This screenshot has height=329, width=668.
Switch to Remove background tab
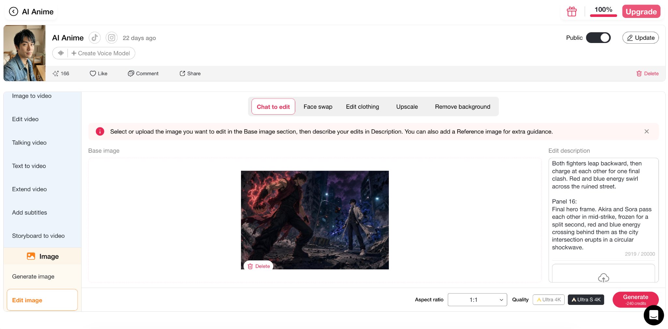463,107
